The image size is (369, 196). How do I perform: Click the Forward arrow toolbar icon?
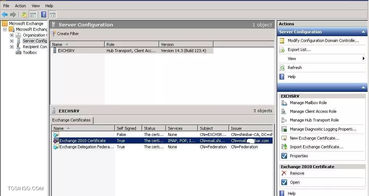point(13,14)
